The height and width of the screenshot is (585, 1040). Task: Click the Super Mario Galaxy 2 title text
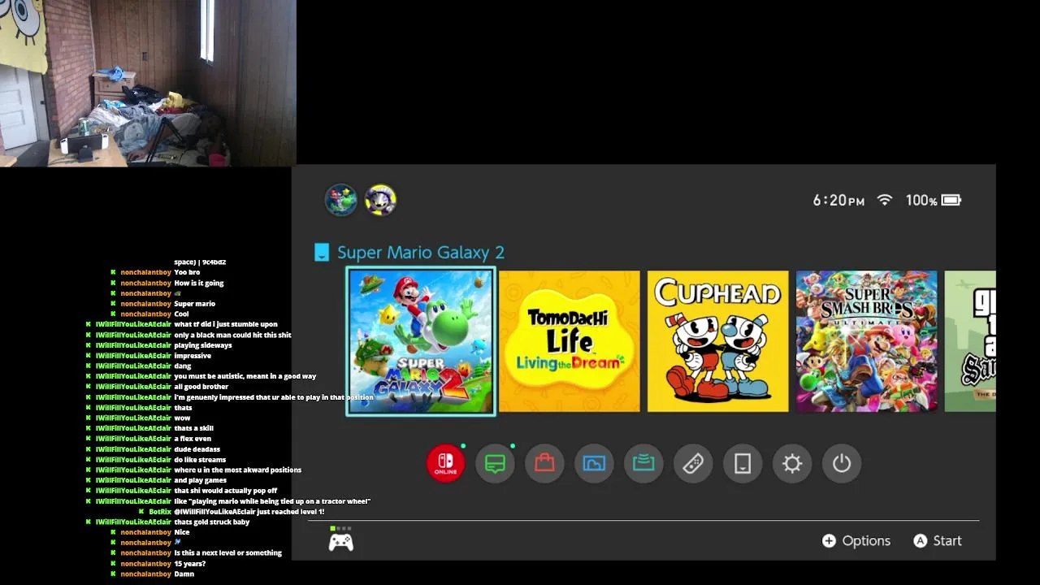tap(421, 253)
